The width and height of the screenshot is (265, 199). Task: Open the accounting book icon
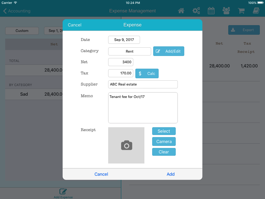[256, 11]
